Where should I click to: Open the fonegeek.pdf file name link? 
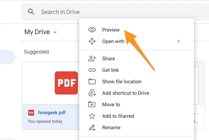pos(52,112)
